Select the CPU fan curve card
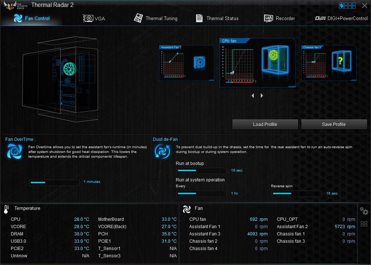 pos(257,63)
